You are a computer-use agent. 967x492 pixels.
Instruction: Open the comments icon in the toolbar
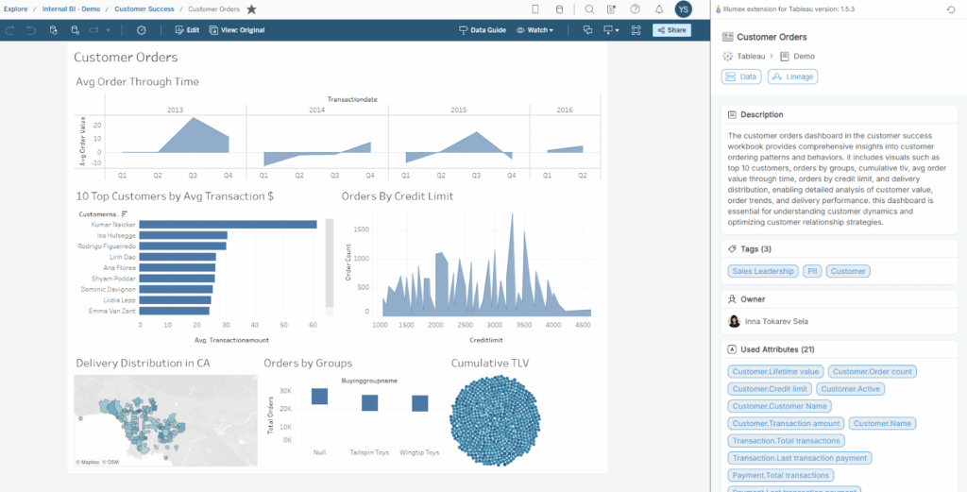[587, 30]
